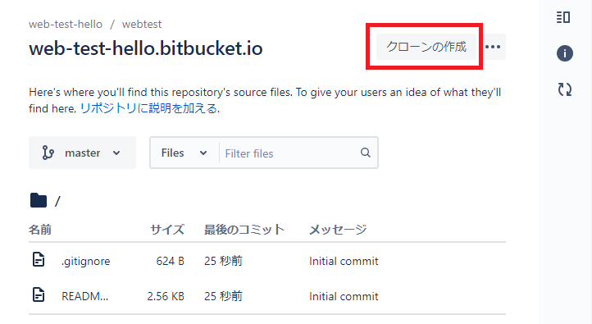Click the リポジトリに説明を加える link
This screenshot has height=324, width=592.
(x=148, y=108)
